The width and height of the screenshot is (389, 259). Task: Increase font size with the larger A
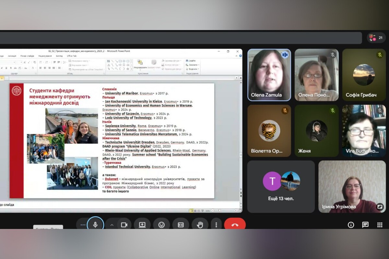click(25, 62)
